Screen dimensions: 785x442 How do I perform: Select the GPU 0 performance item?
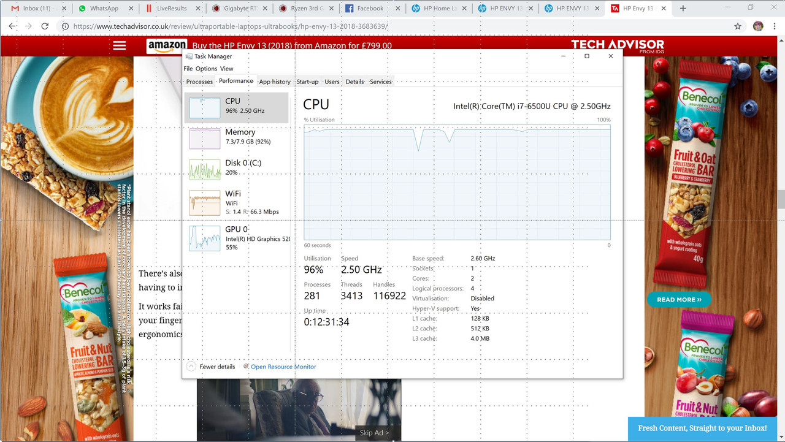tap(237, 238)
